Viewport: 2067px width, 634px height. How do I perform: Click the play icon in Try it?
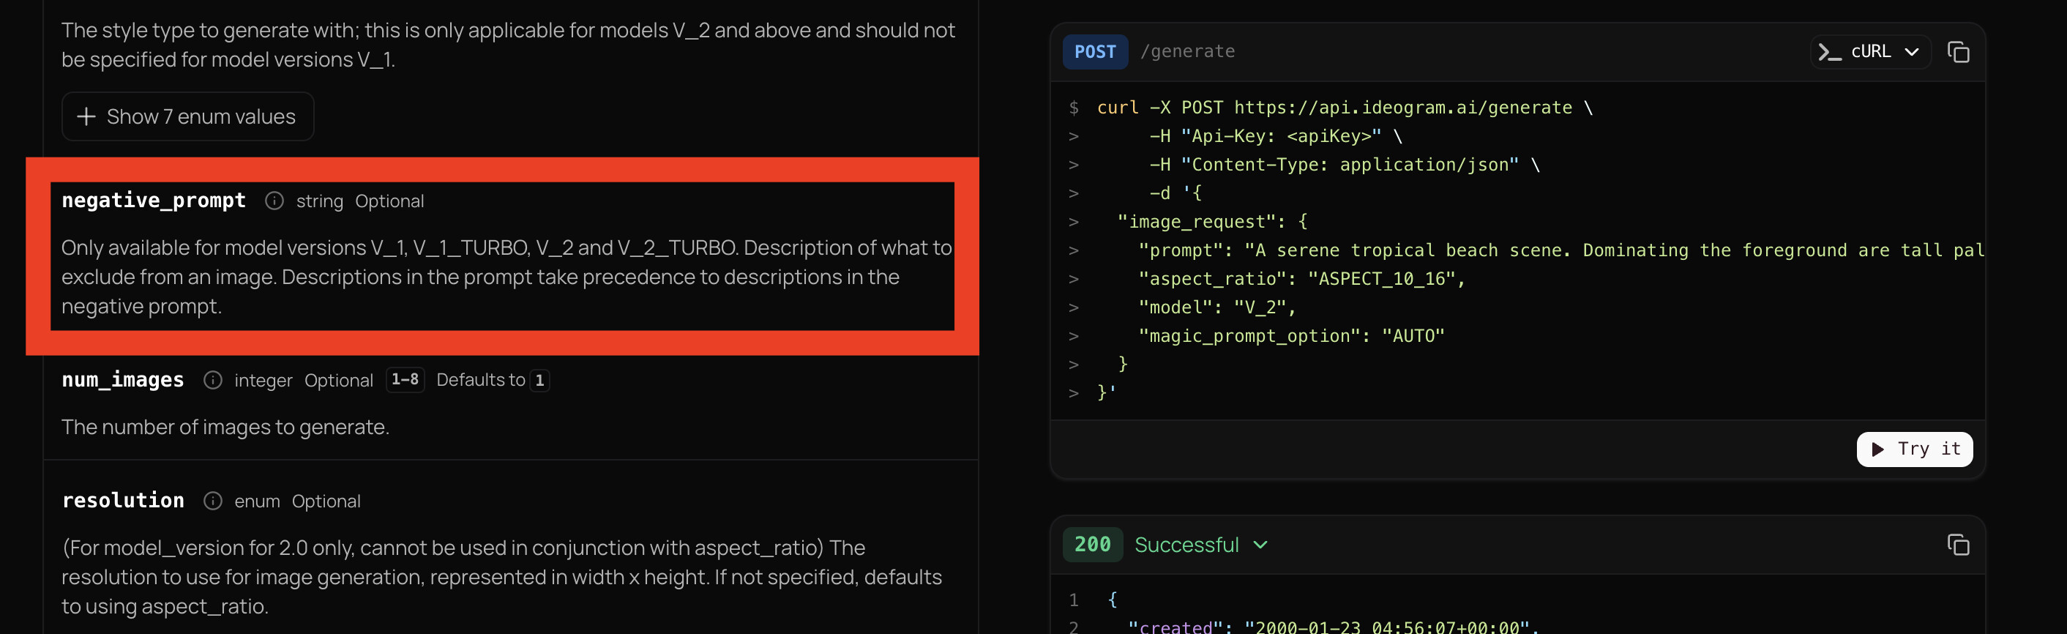point(1877,450)
